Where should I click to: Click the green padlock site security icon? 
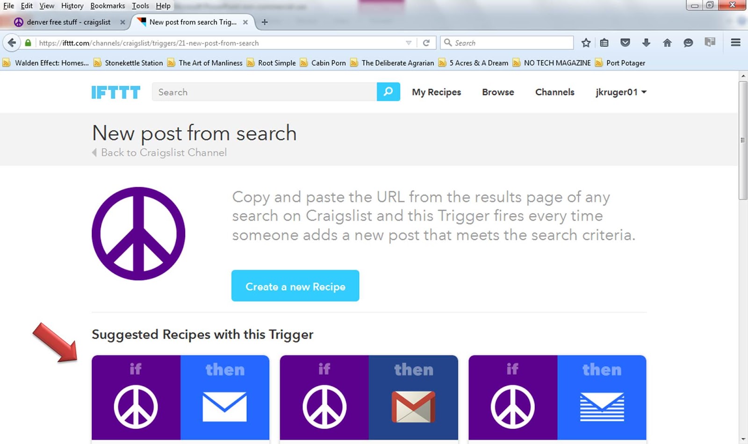point(28,43)
